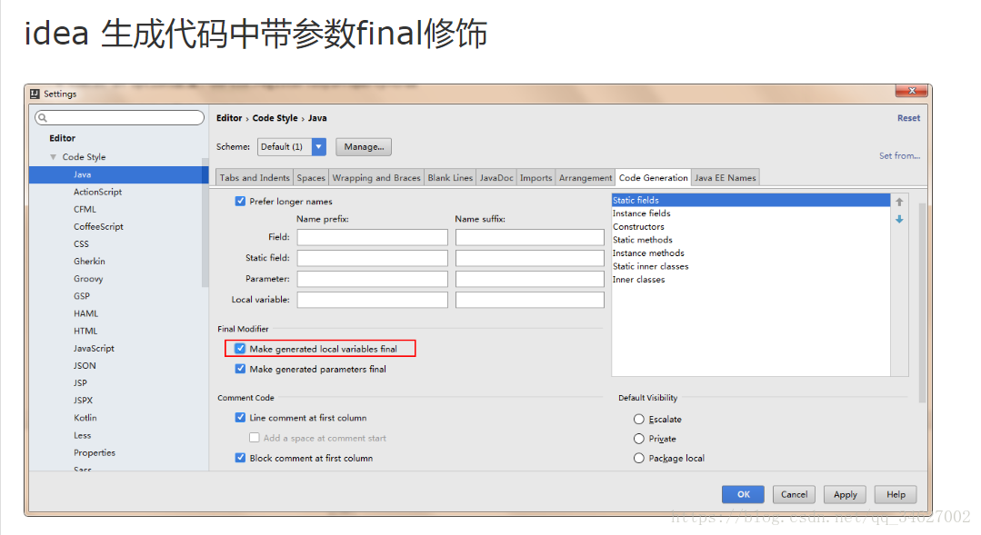Select Static methods in order list
Image resolution: width=981 pixels, height=535 pixels.
751,240
